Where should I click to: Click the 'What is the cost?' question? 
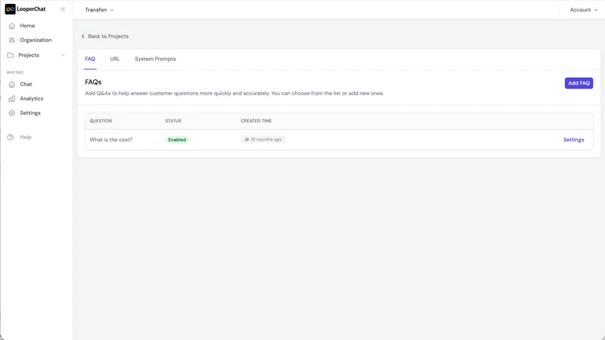point(110,140)
